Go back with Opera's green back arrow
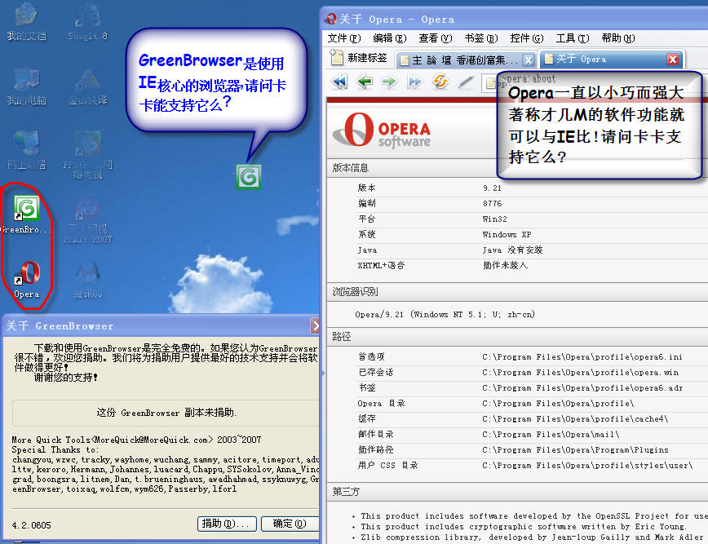The height and width of the screenshot is (544, 708). 365,82
